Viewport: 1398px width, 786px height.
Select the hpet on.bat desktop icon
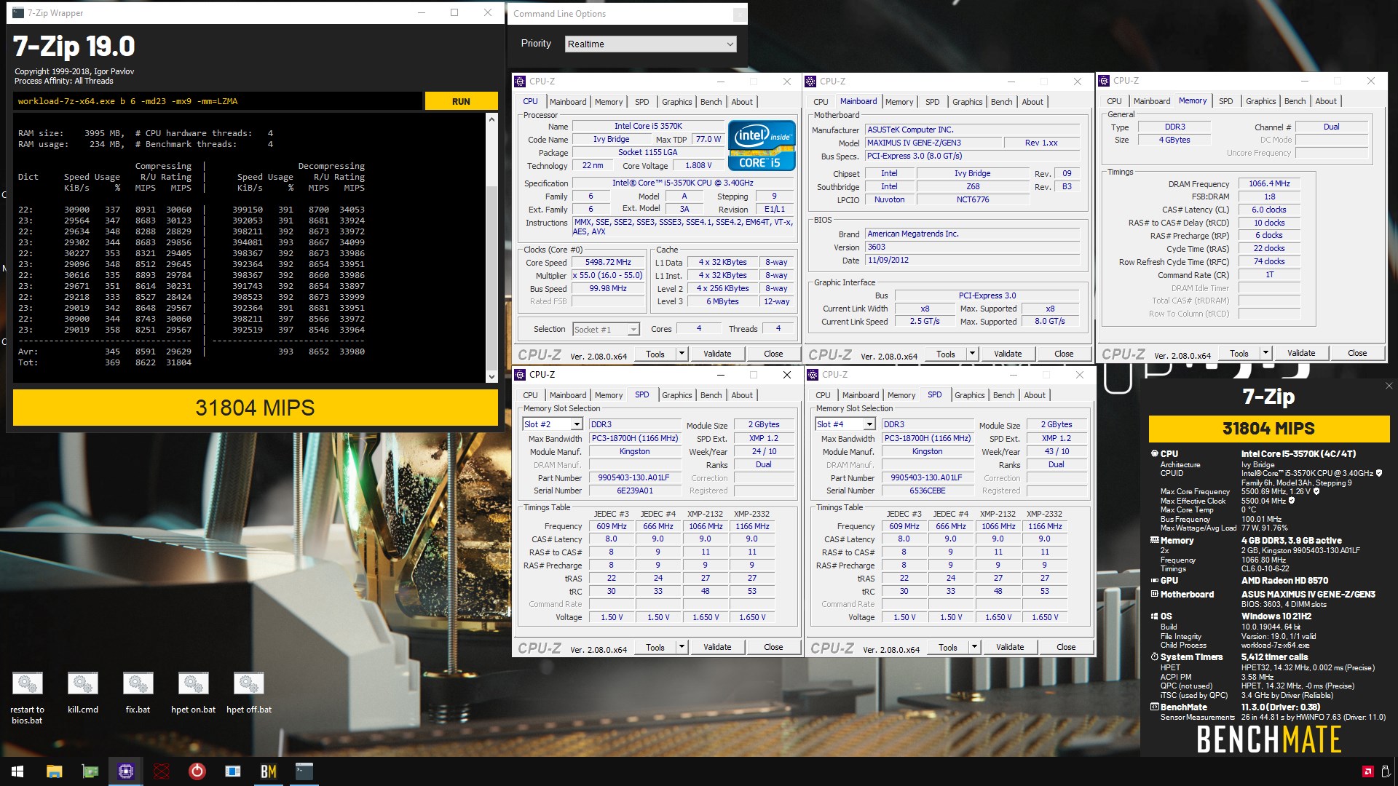pos(193,693)
